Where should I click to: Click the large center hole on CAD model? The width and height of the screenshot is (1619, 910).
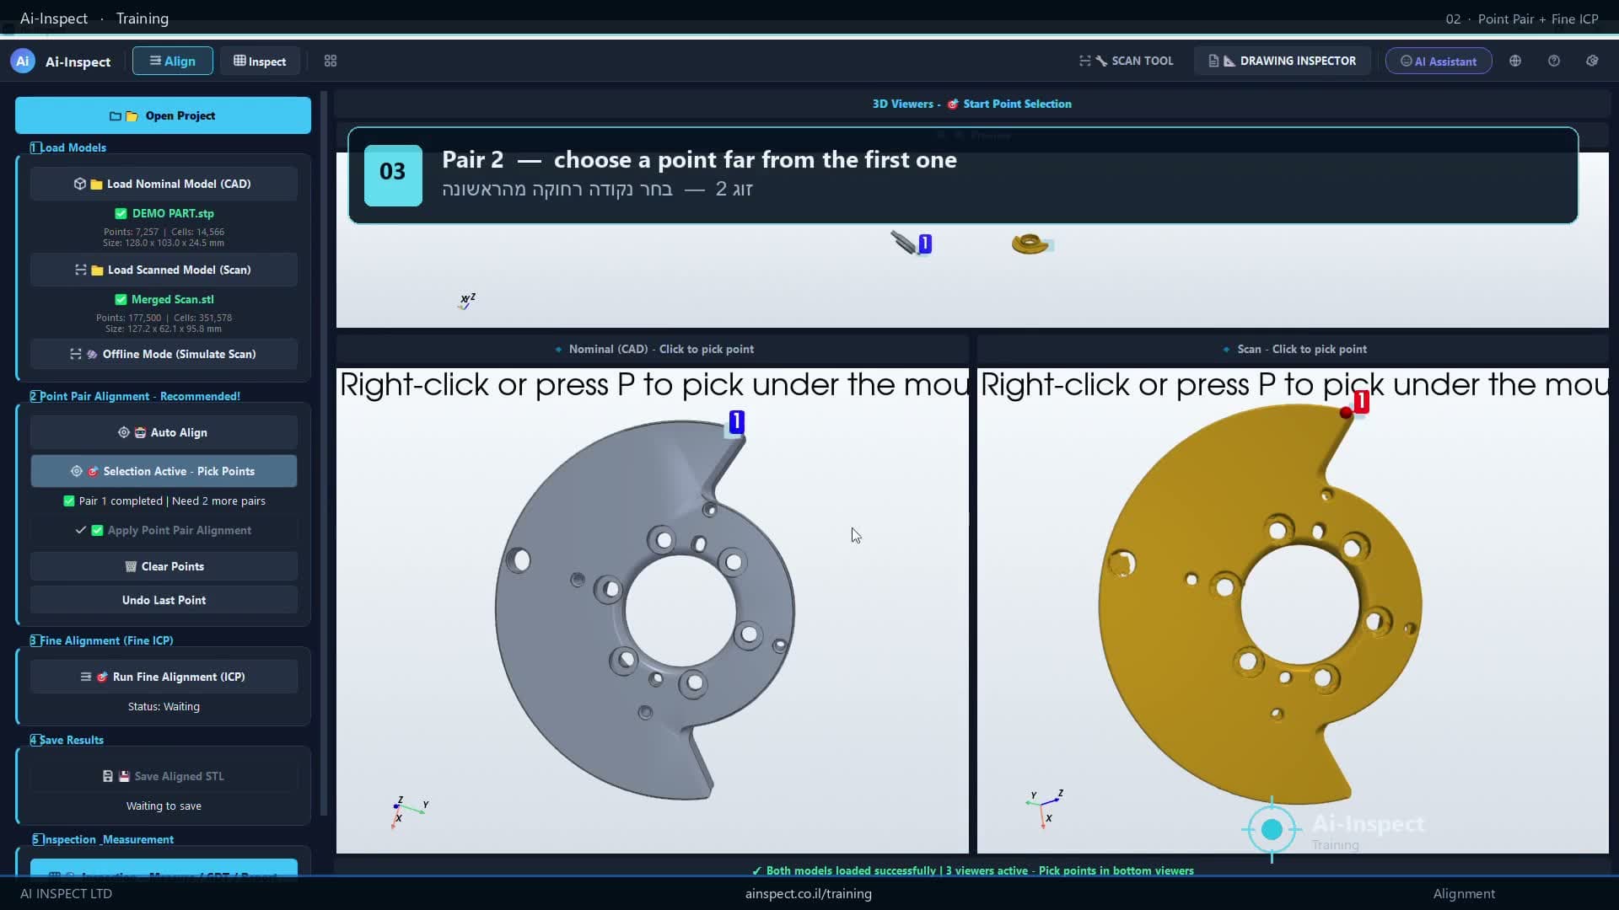[x=680, y=611]
